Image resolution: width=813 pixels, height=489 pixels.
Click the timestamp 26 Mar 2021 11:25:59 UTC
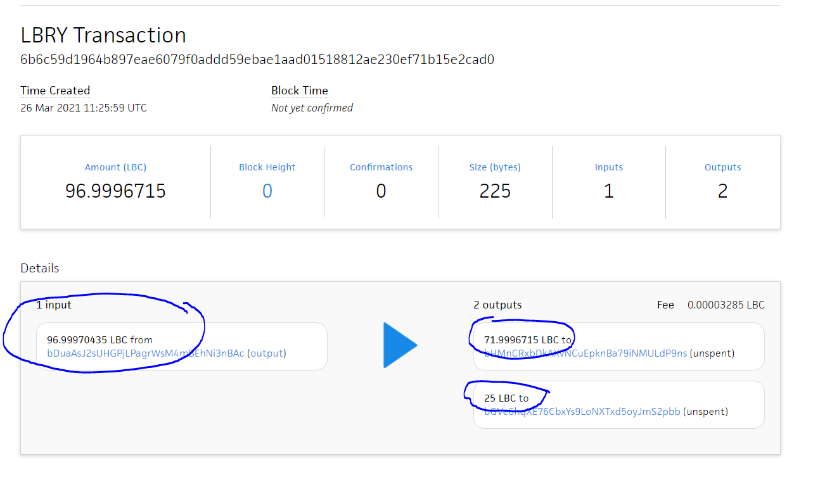[84, 108]
